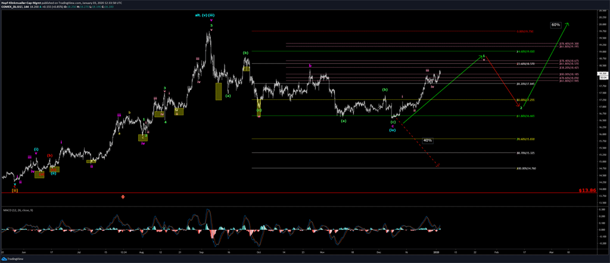Viewport: 610px width, 263px height.
Task: Select the 40% probability text box
Action: [428, 140]
